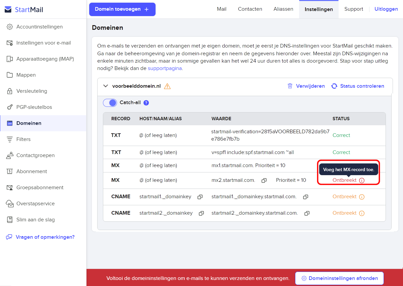Image resolution: width=403 pixels, height=286 pixels.
Task: Click Status controleren
Action: 358,86
